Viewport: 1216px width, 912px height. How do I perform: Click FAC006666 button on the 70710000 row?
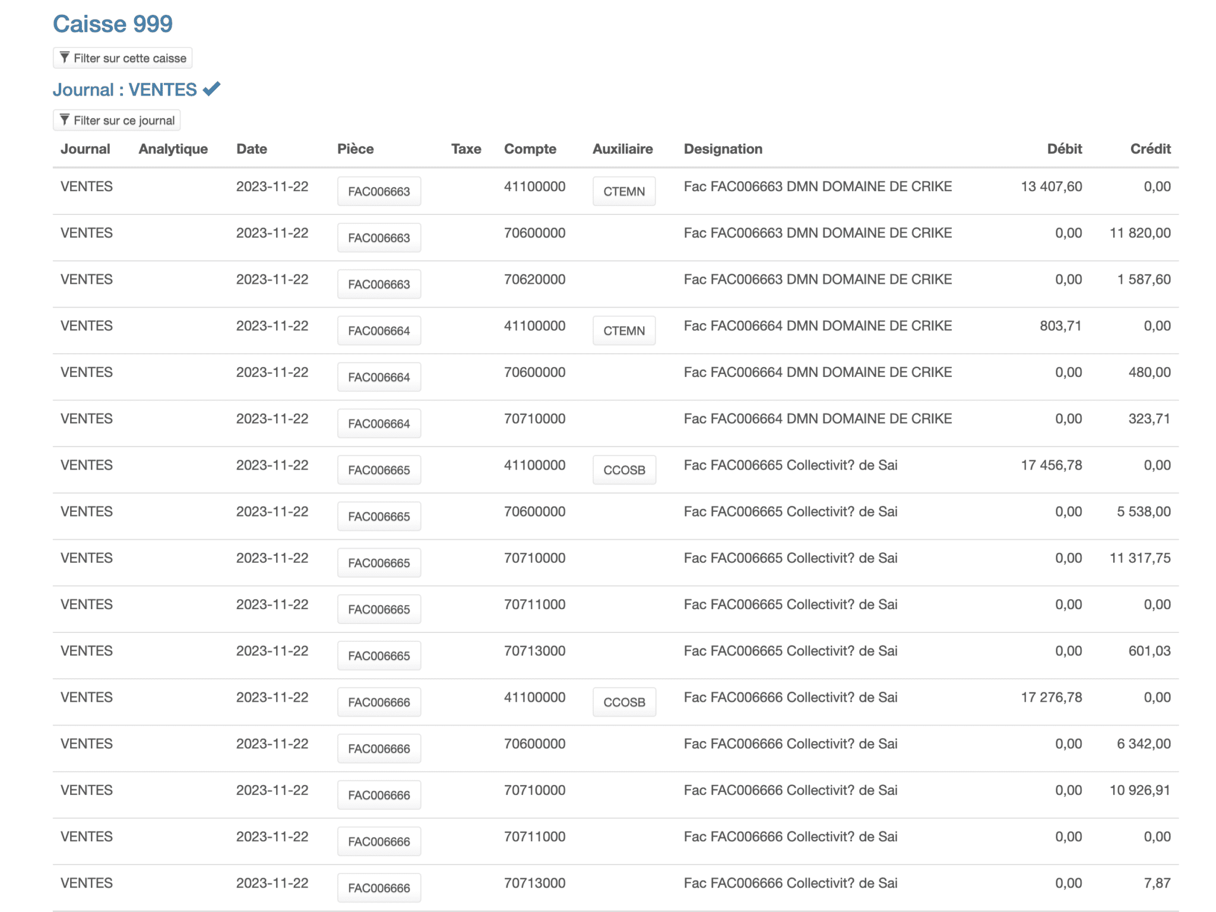point(379,795)
